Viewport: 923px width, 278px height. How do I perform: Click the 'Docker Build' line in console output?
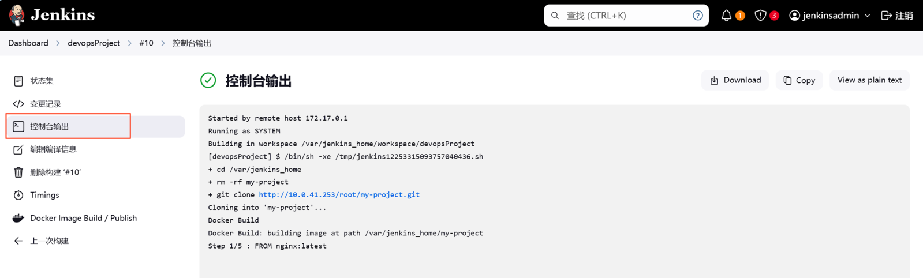click(x=233, y=220)
